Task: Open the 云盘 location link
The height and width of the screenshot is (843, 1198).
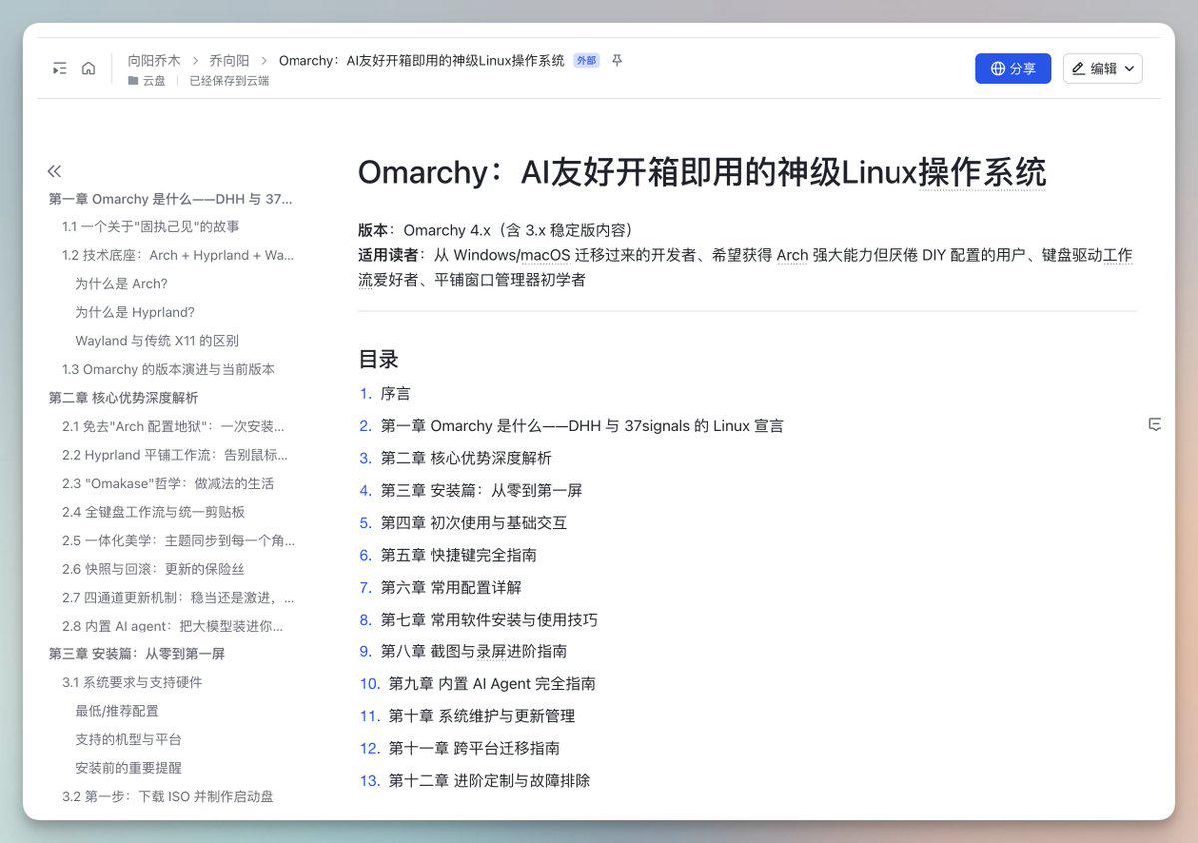Action: coord(154,81)
